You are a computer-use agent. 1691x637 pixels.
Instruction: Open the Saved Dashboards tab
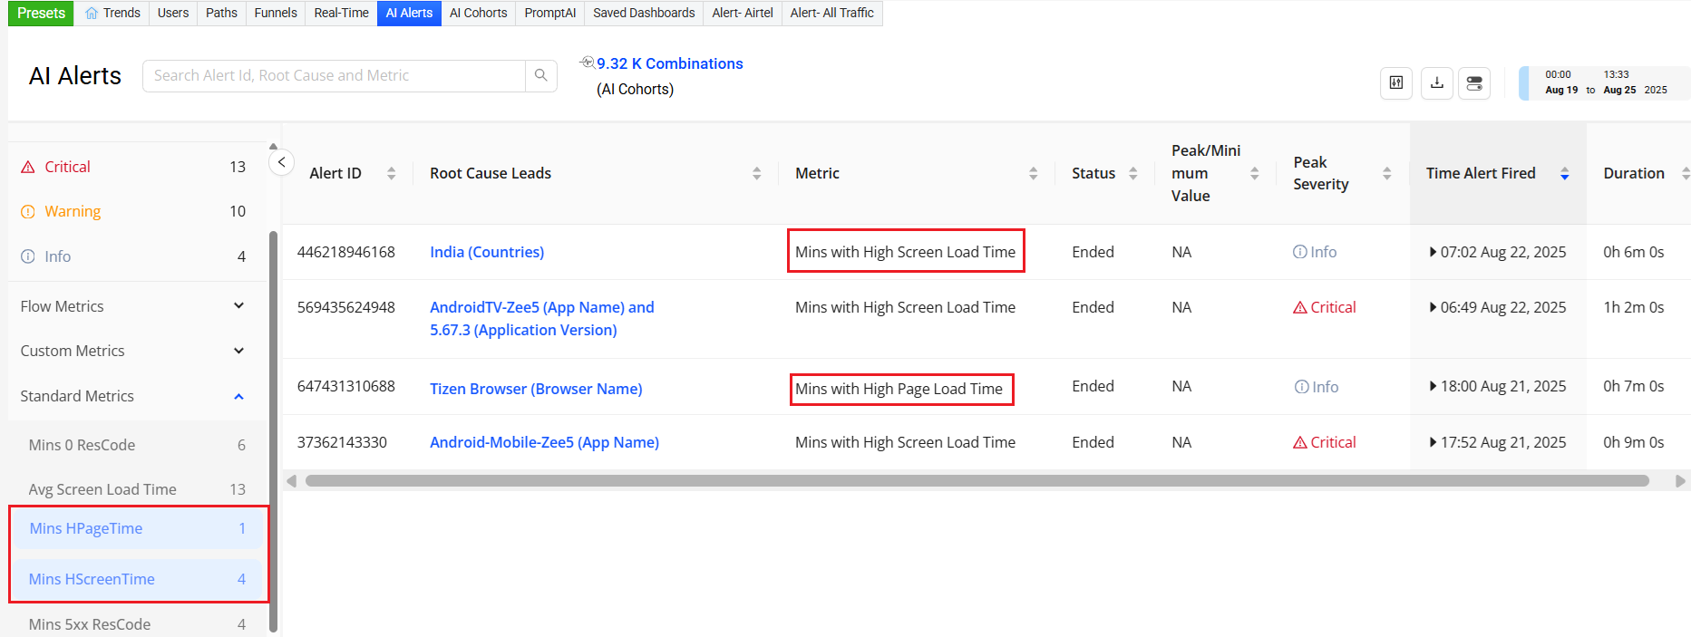tap(644, 13)
